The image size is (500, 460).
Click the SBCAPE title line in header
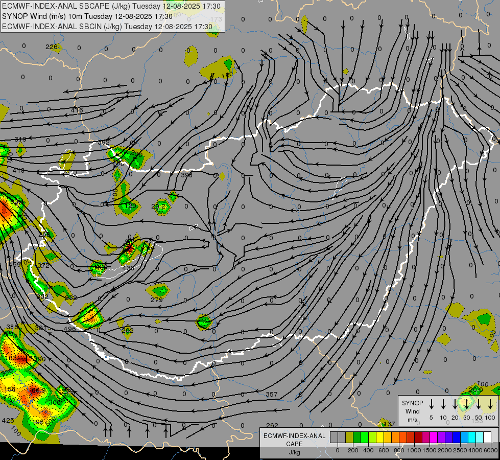pyautogui.click(x=111, y=6)
